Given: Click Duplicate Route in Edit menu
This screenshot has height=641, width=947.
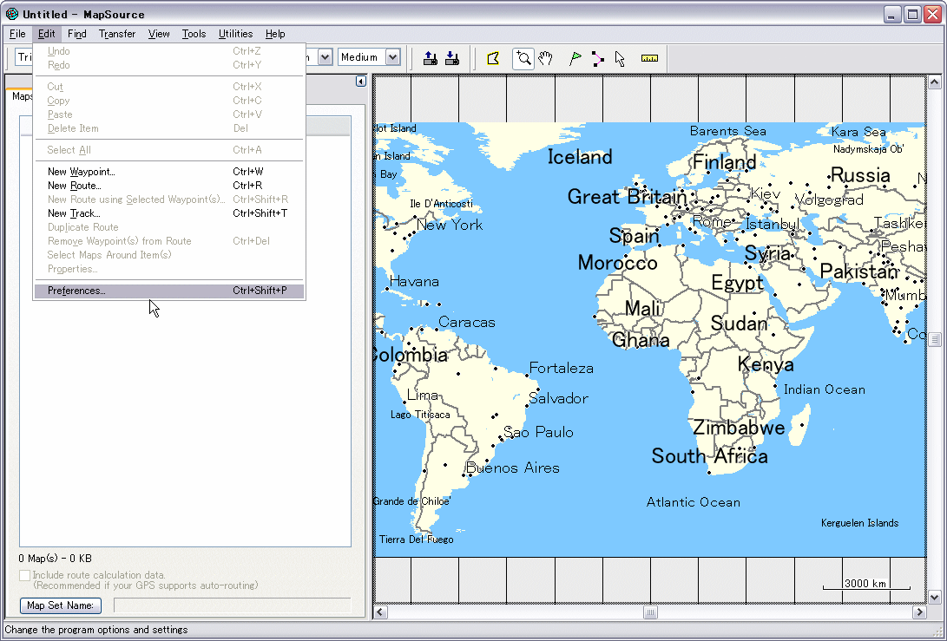Looking at the screenshot, I should coord(169,227).
